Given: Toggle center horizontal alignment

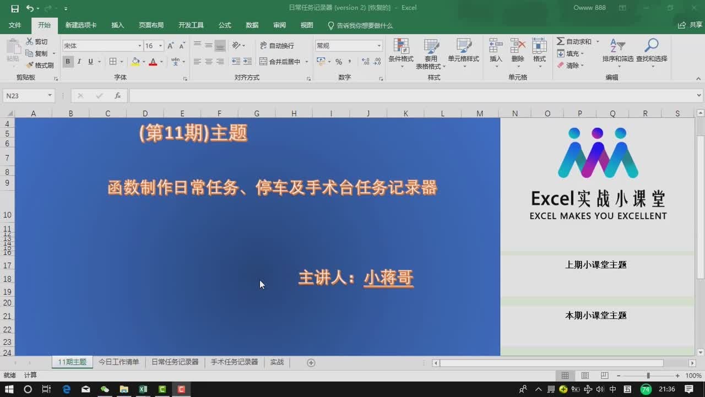Looking at the screenshot, I should (209, 62).
